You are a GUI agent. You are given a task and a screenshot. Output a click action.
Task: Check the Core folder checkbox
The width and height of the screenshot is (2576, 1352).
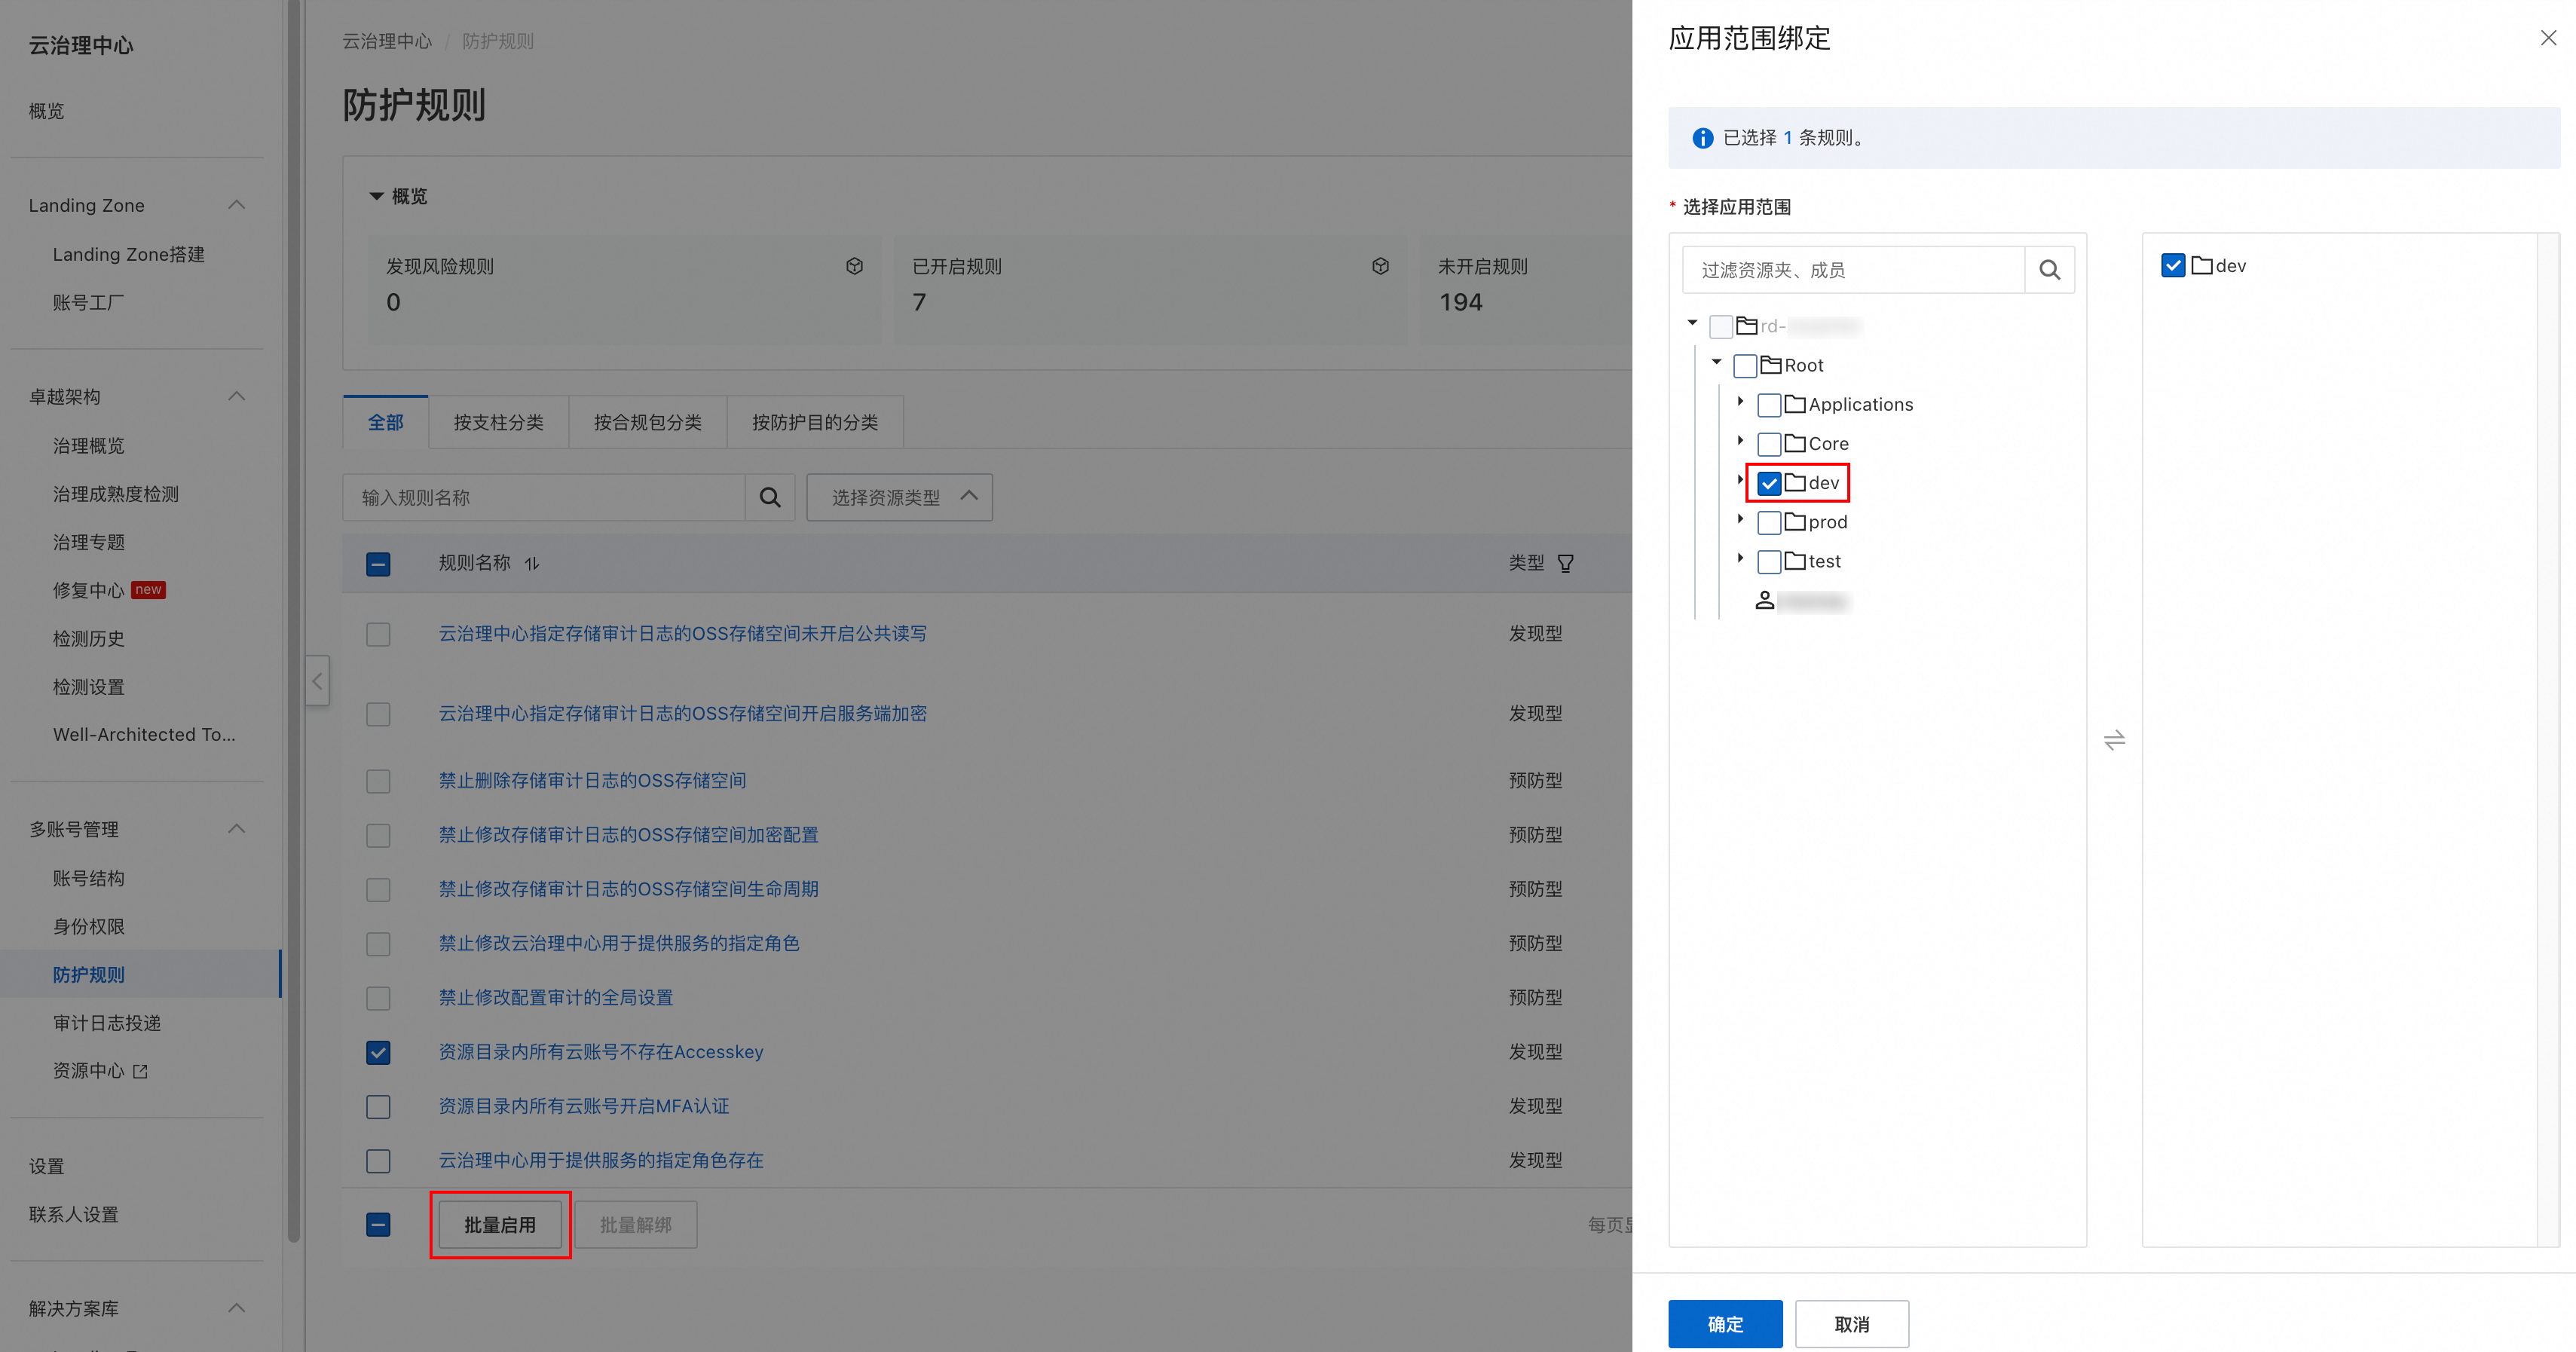point(1769,444)
